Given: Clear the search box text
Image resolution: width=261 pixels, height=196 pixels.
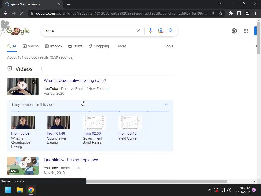Looking at the screenshot, I should pyautogui.click(x=138, y=31).
